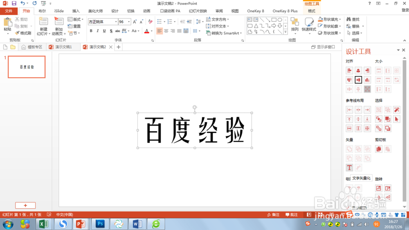
Task: Click the font color red A swatch
Action: (146, 31)
